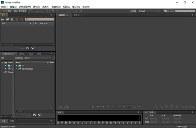Toggle auto-play in the Files panel

(33, 48)
